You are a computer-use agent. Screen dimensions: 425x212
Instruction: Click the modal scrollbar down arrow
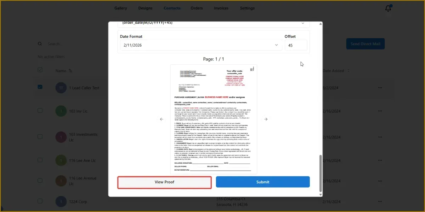(320, 195)
